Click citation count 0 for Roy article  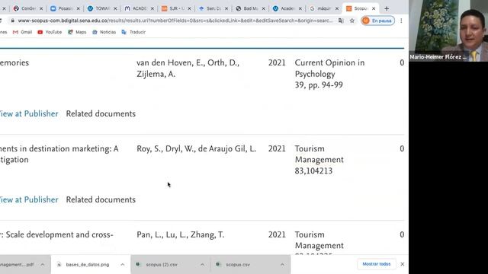402,149
